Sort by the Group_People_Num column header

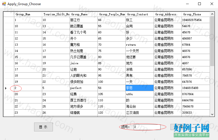click(x=112, y=14)
